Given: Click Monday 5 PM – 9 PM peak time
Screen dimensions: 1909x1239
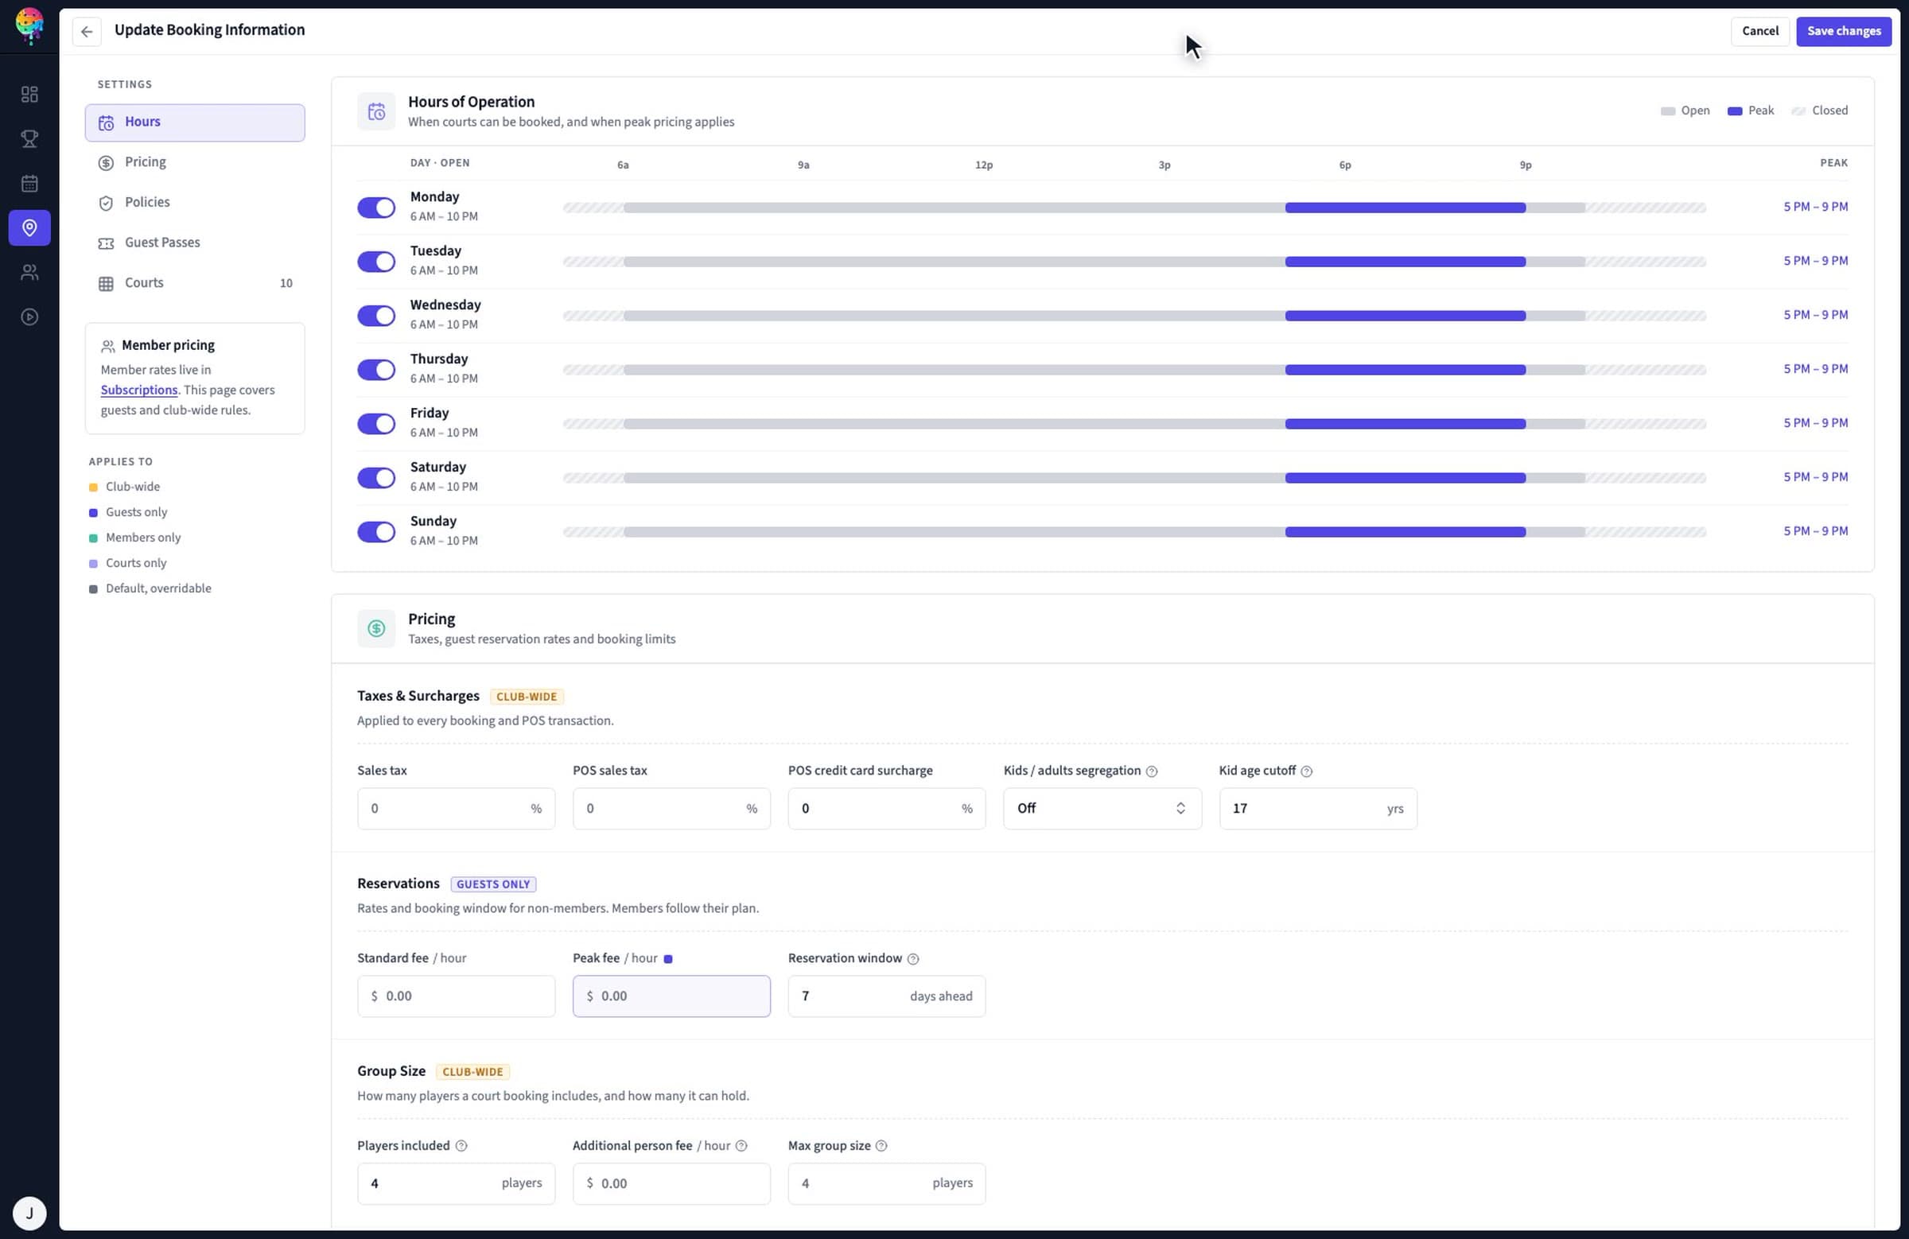Looking at the screenshot, I should [x=1815, y=207].
